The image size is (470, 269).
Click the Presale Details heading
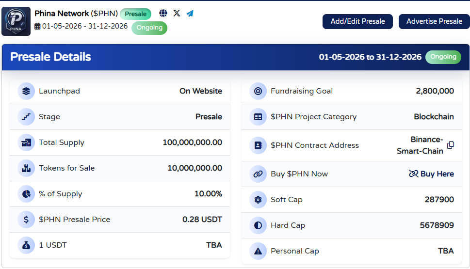(50, 57)
